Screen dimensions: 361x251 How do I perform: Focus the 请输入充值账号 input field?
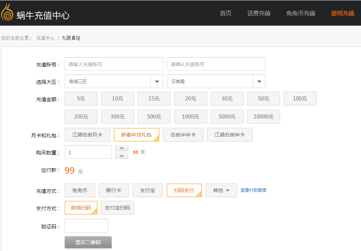pyautogui.click(x=114, y=64)
